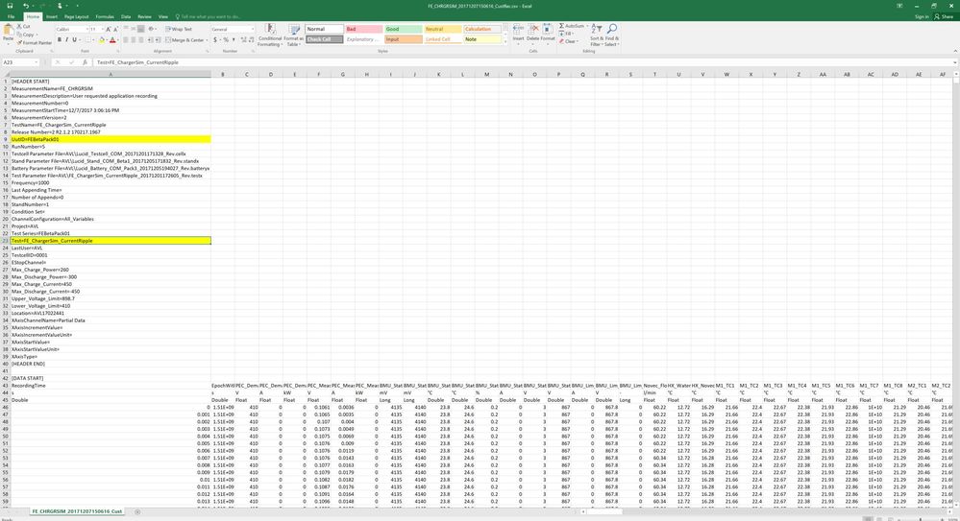Open Conditional Formatting menu
This screenshot has width=960, height=521.
270,36
